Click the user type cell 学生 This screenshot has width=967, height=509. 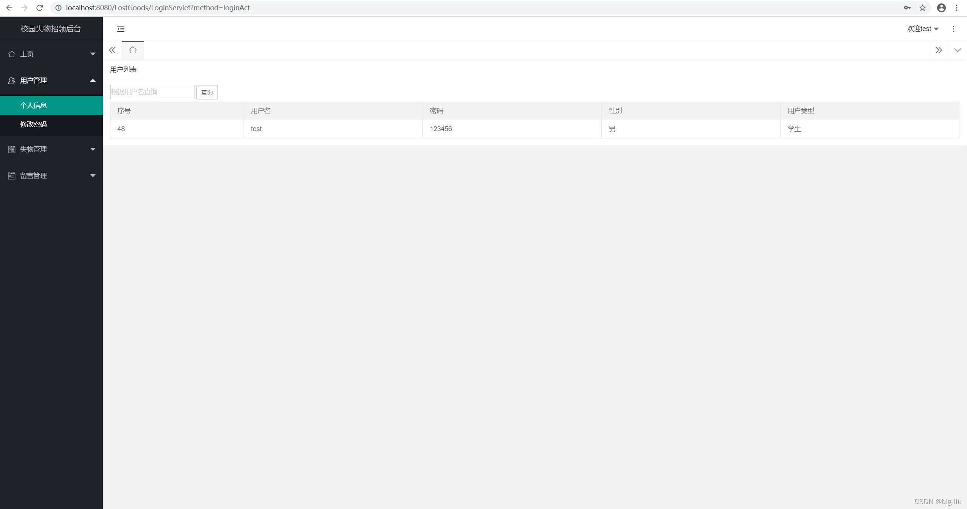click(x=869, y=129)
